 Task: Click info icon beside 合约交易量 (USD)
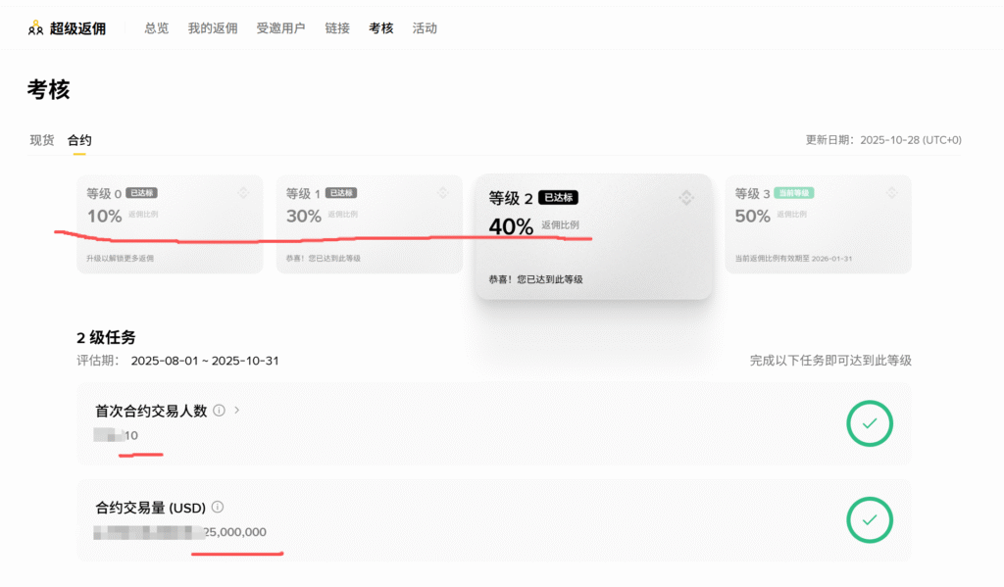pos(218,508)
